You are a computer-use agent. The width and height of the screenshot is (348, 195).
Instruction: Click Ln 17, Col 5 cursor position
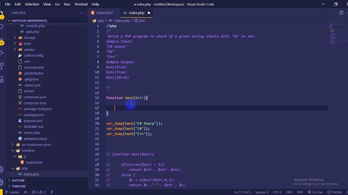tap(243, 192)
